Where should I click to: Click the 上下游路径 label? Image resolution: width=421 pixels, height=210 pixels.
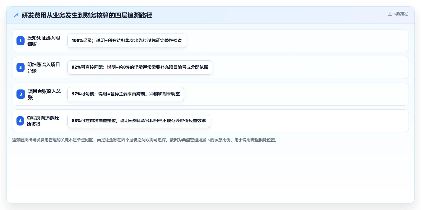click(x=398, y=14)
